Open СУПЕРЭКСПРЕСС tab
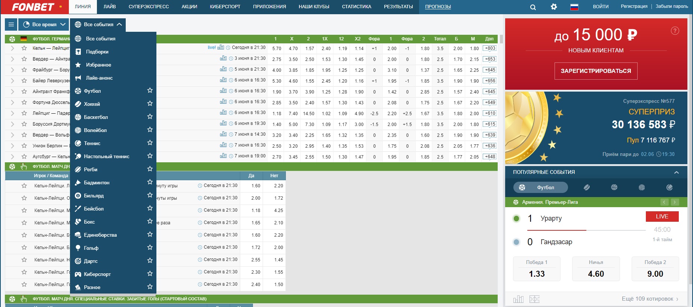693x307 pixels. click(149, 7)
